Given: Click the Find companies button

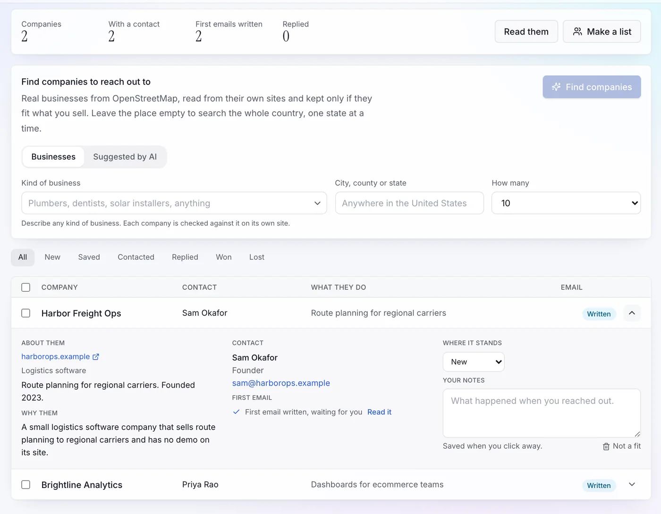Looking at the screenshot, I should (592, 87).
